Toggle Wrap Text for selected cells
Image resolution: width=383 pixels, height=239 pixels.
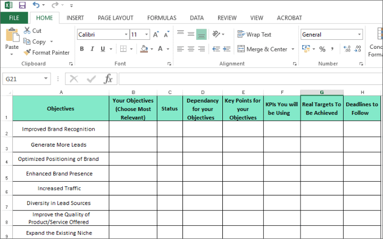pos(254,35)
